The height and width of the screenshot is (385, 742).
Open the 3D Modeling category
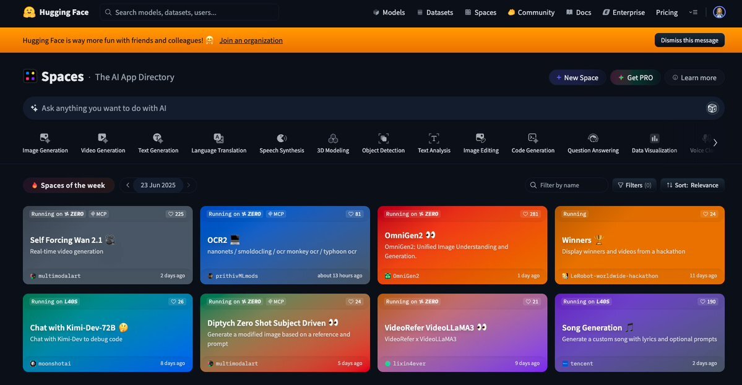tap(333, 143)
